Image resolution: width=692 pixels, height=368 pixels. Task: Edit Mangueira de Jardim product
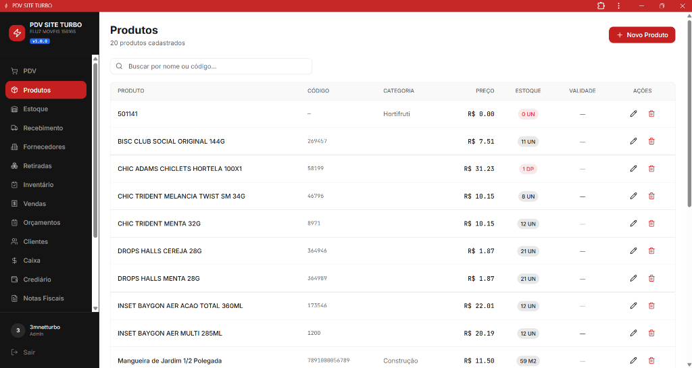coord(633,361)
